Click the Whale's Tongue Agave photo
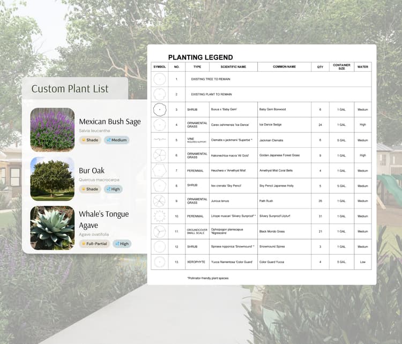This screenshot has width=402, height=344. click(x=53, y=228)
